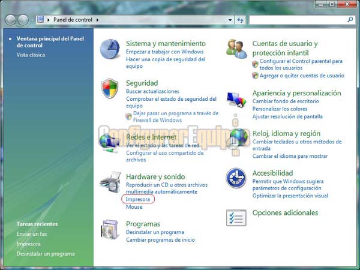Click Personalizar los colores
Image resolution: width=360 pixels, height=270 pixels.
280,109
